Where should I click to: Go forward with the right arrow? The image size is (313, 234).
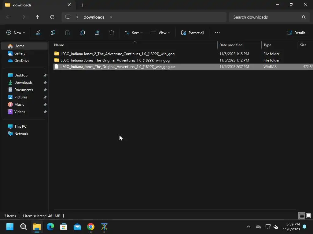pos(23,17)
